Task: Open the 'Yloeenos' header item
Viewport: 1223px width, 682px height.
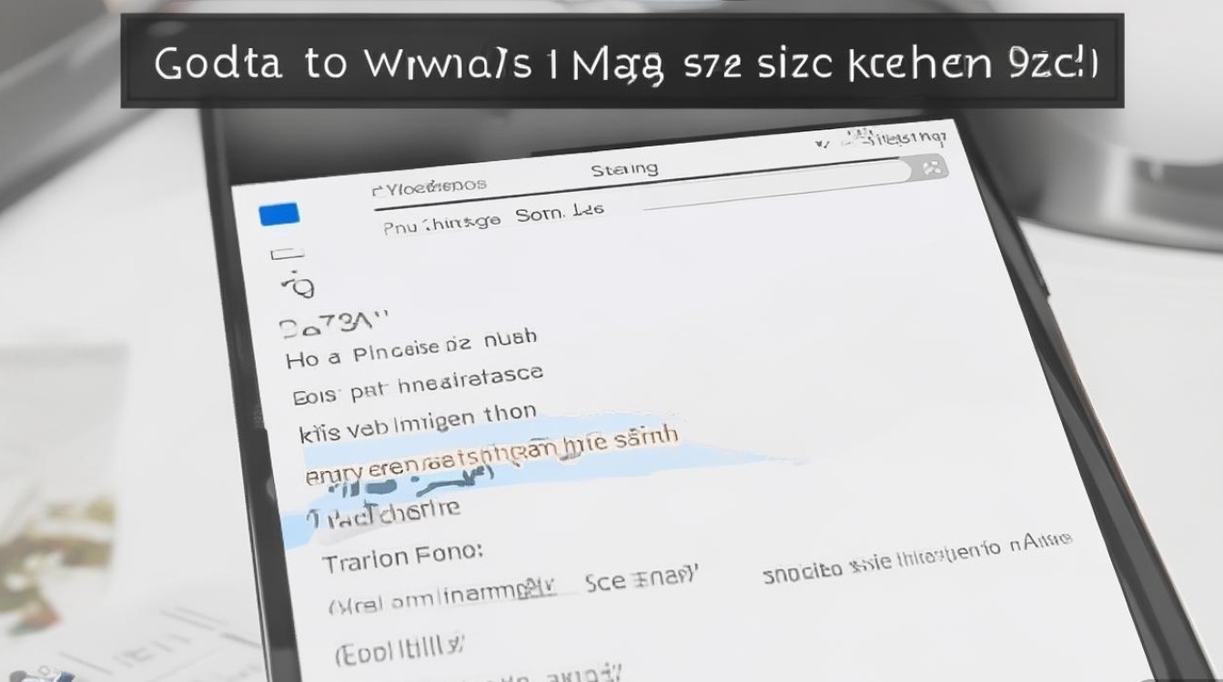Action: coord(430,186)
